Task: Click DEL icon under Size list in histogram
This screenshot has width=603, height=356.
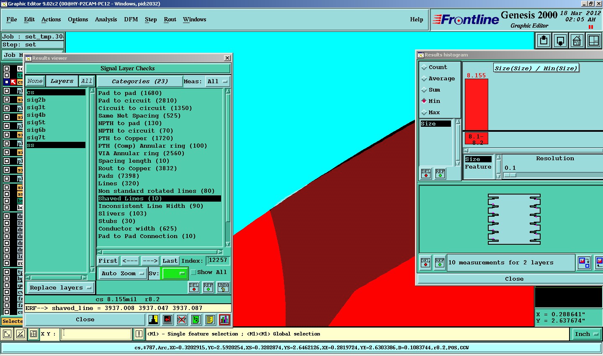Action: click(426, 174)
